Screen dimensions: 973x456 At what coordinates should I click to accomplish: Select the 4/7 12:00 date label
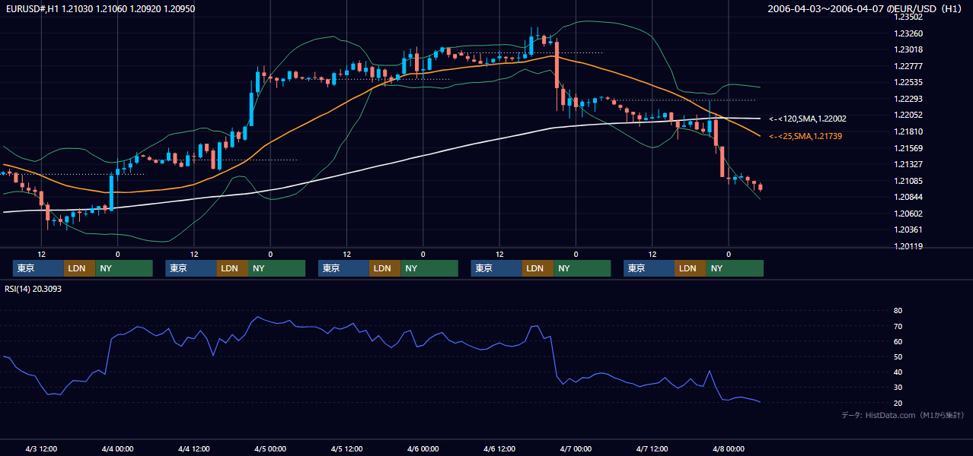[652, 448]
